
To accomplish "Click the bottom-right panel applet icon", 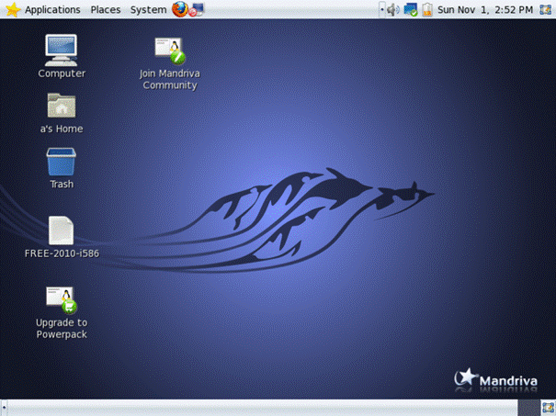I will click(549, 408).
